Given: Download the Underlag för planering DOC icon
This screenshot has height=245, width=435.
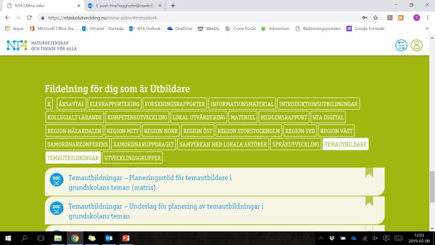Looking at the screenshot, I should click(x=57, y=208).
